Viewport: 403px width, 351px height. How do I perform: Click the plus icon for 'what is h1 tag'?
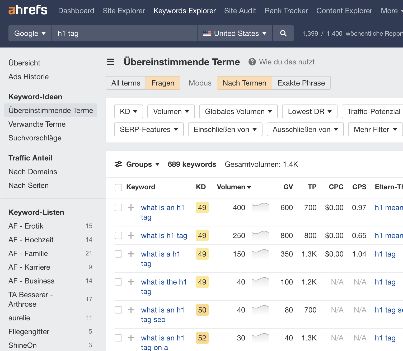(131, 235)
